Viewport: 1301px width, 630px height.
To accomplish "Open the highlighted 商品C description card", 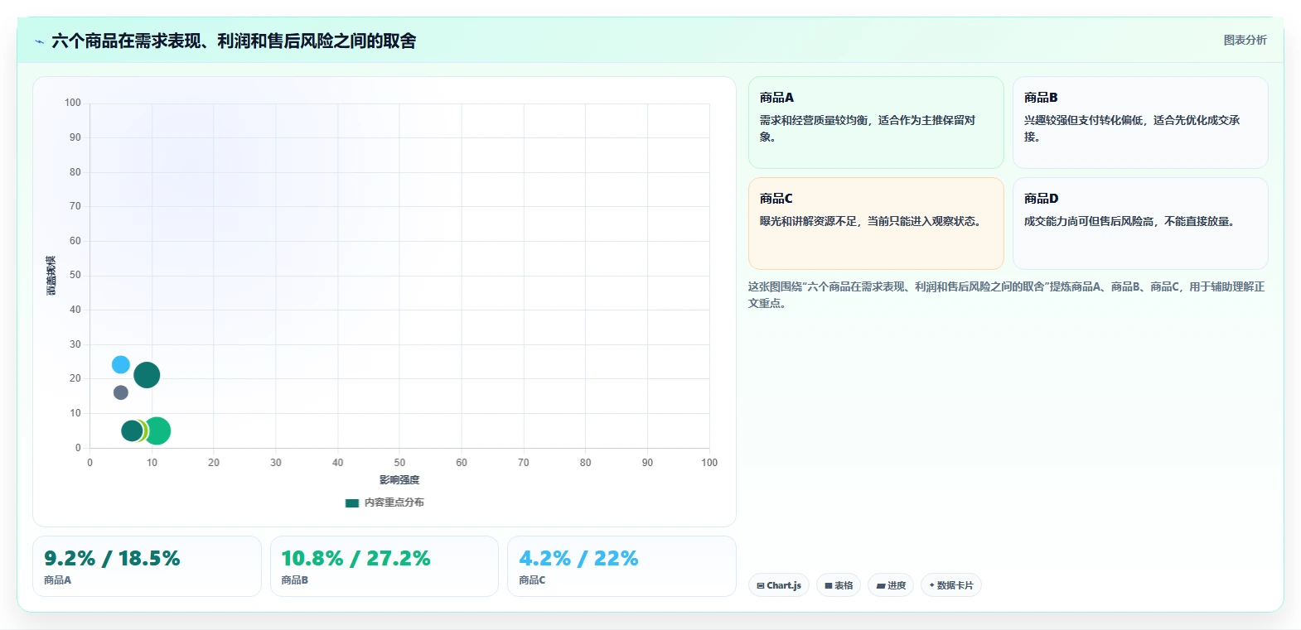I will point(876,224).
